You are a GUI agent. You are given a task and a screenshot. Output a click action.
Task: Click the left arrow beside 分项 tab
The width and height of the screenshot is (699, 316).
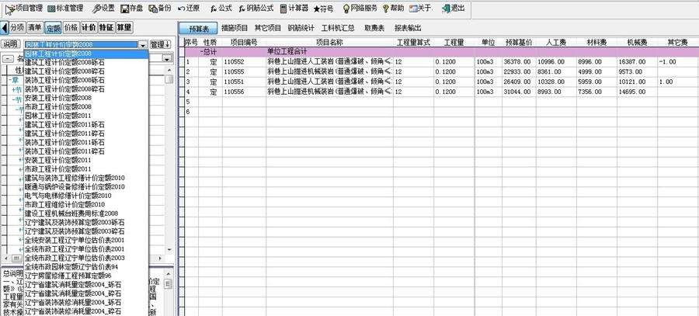click(5, 28)
